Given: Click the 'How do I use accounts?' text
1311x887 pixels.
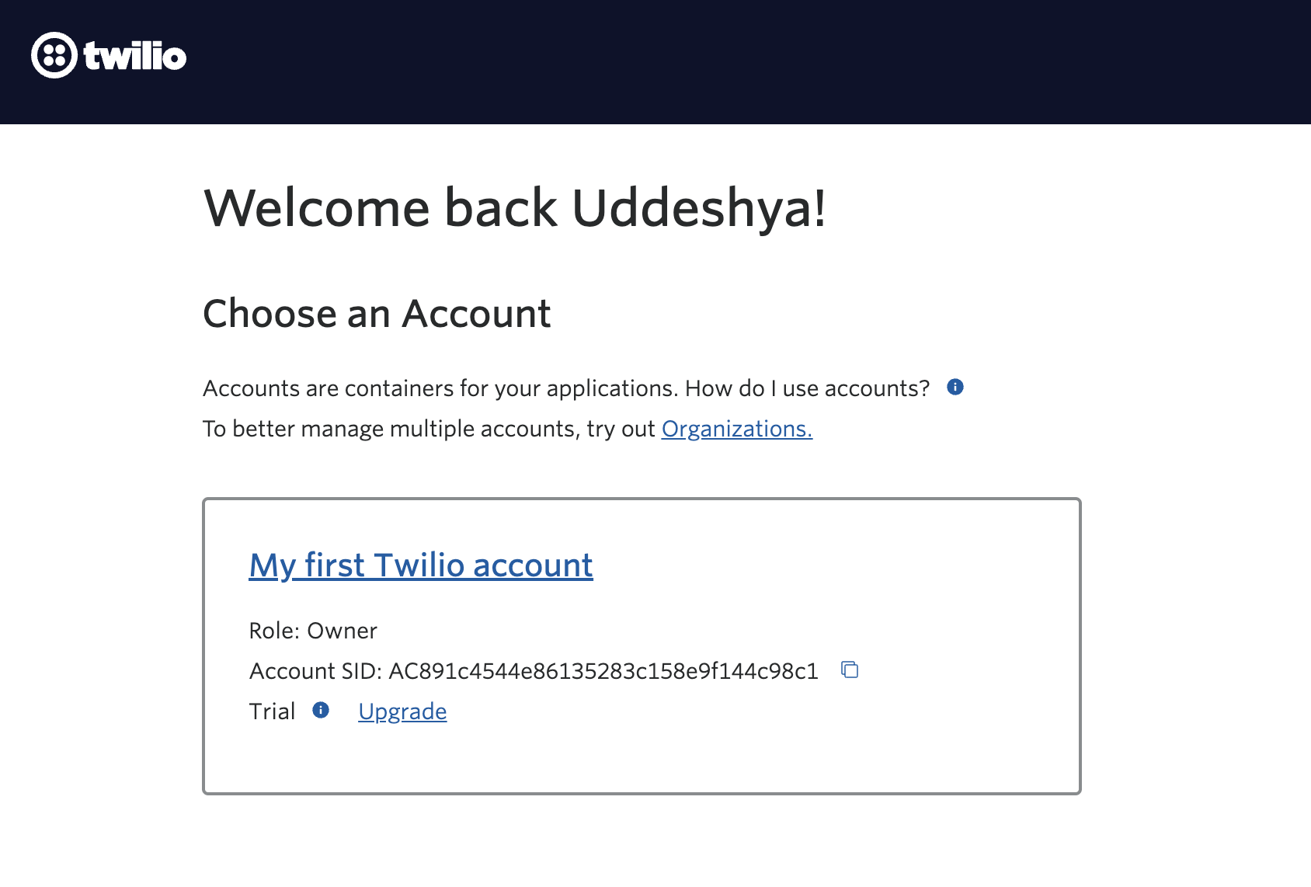Looking at the screenshot, I should (807, 388).
